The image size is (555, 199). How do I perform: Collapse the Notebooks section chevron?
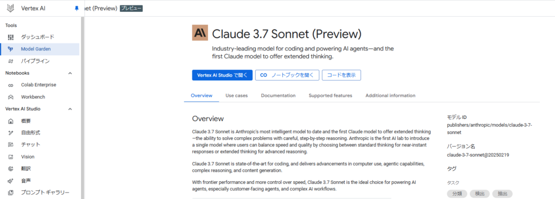pyautogui.click(x=70, y=73)
